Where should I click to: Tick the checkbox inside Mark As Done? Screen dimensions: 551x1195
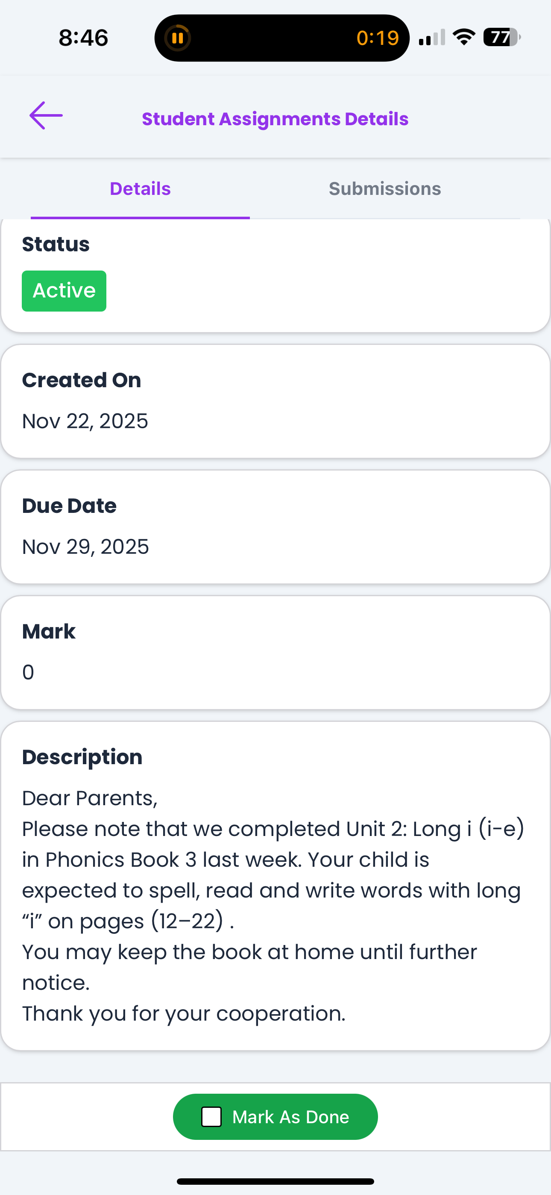click(x=211, y=1117)
